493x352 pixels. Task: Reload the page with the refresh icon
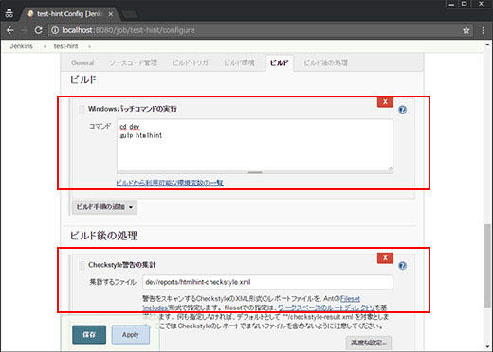click(38, 30)
